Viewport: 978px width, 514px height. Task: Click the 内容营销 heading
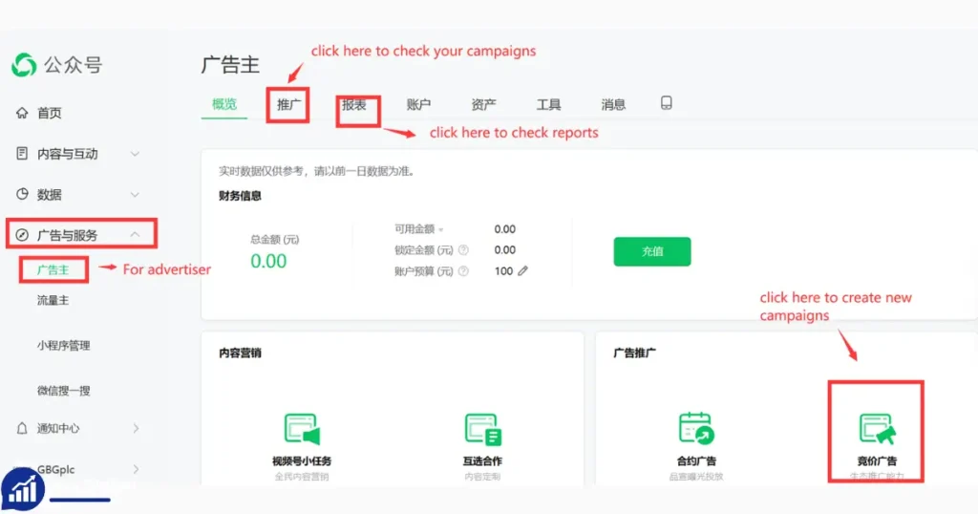coord(240,353)
